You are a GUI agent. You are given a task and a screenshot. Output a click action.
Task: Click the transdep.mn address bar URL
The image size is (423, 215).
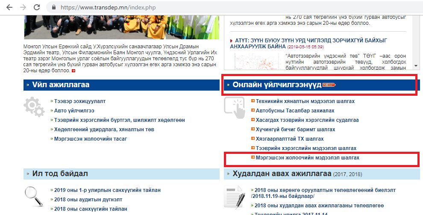[108, 7]
